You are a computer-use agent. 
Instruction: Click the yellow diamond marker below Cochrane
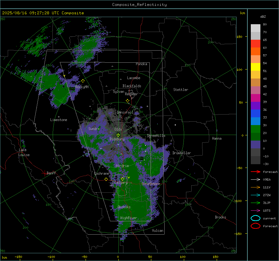click(x=106, y=179)
